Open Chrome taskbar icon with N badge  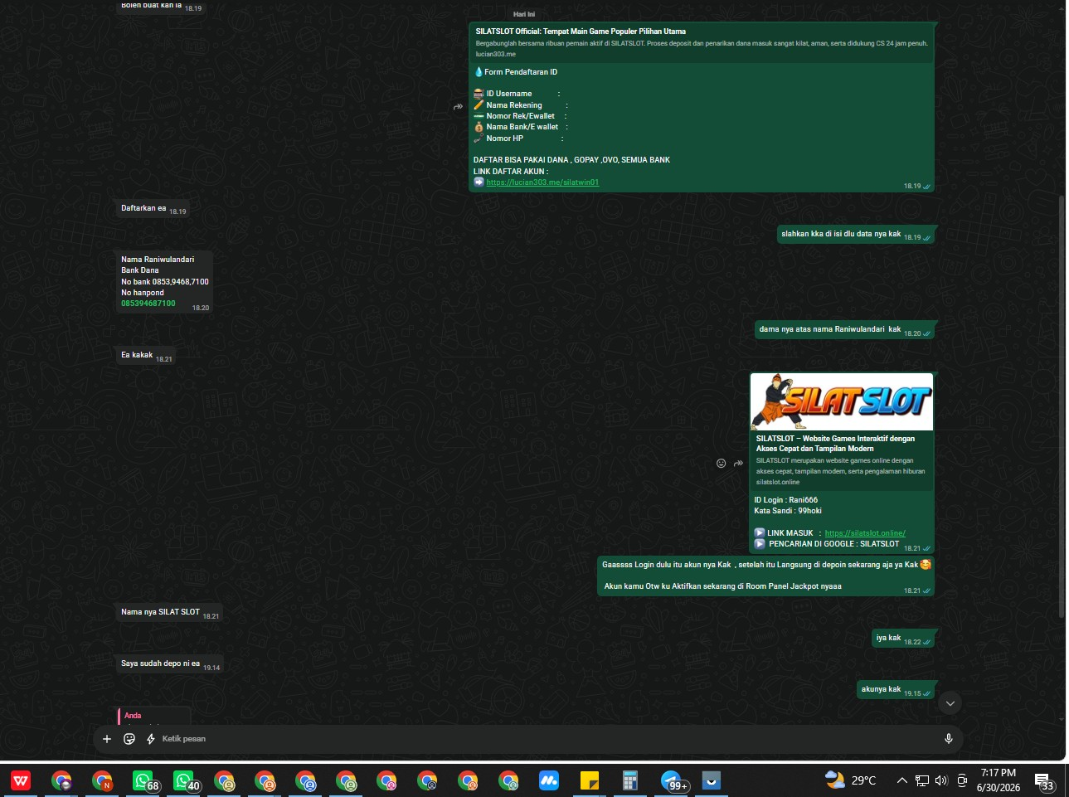(x=103, y=780)
